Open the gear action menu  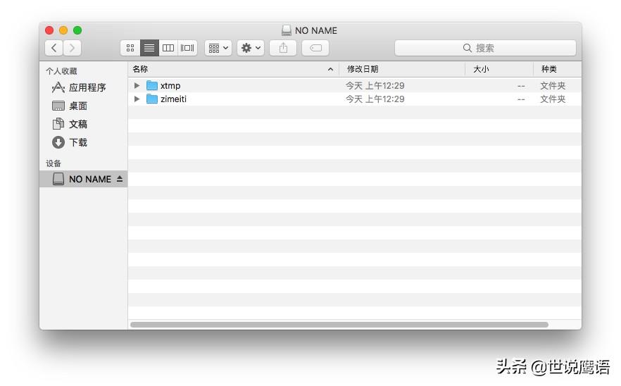click(251, 48)
